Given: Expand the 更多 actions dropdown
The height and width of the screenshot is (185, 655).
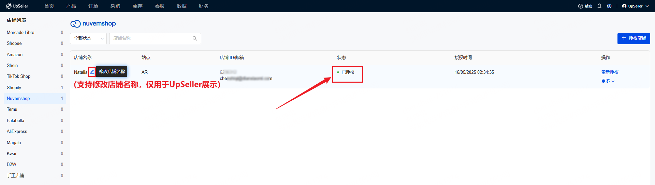Looking at the screenshot, I should pos(608,81).
